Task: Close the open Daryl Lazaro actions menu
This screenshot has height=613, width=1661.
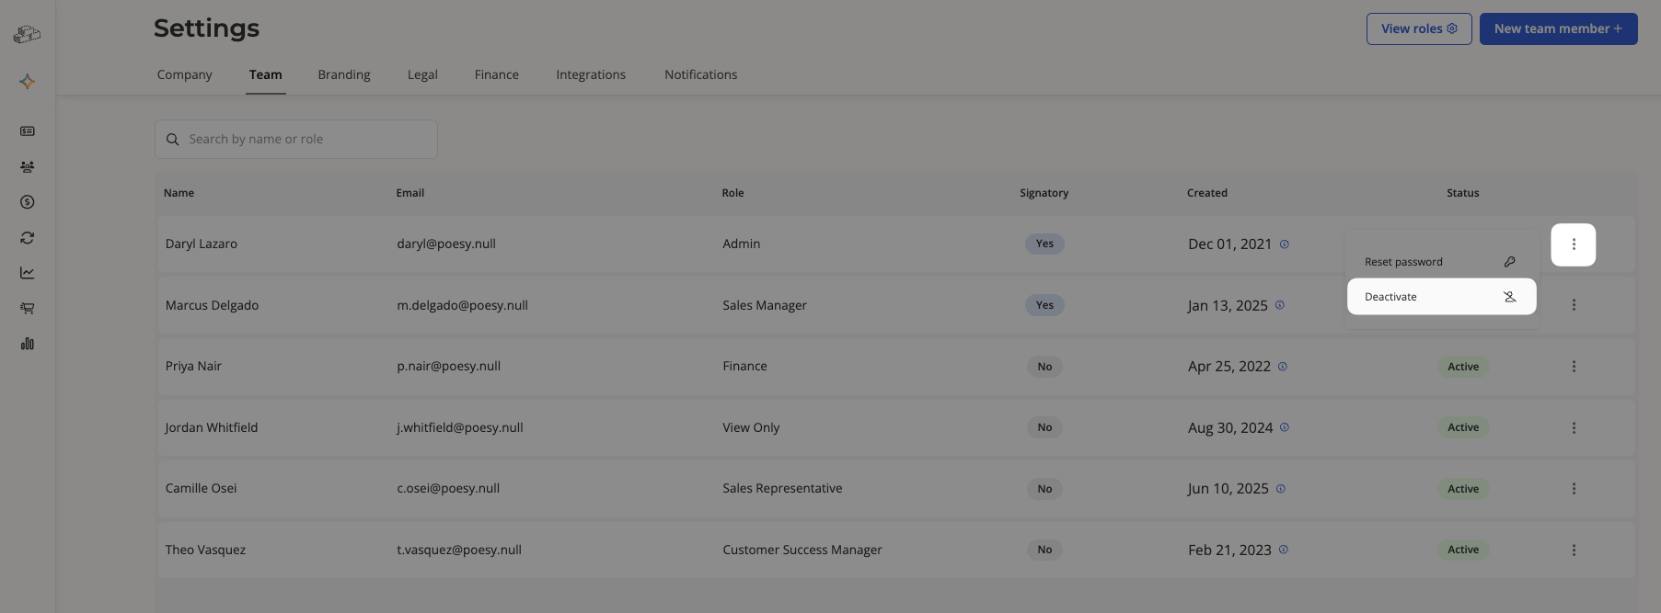Action: [x=1574, y=244]
